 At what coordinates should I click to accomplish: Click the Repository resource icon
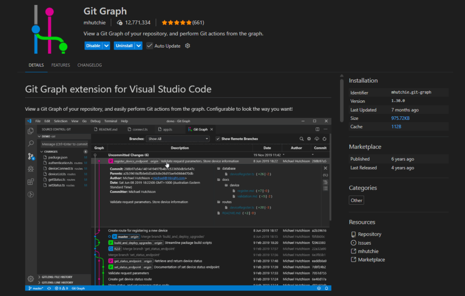coord(354,234)
